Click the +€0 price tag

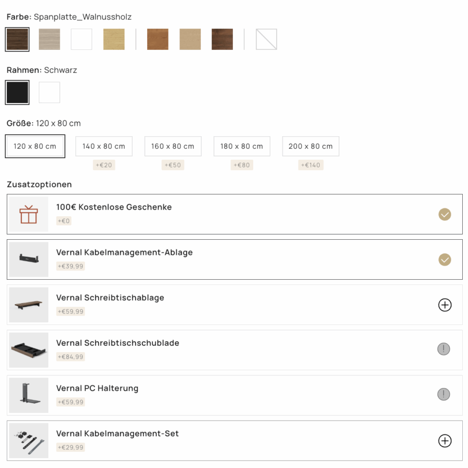tap(63, 221)
